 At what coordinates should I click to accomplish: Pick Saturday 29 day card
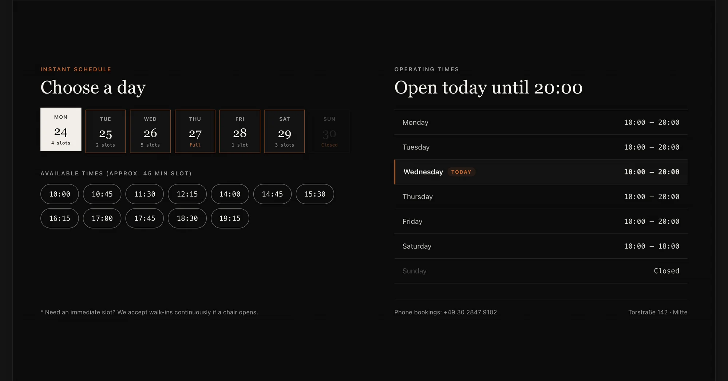[x=285, y=131]
